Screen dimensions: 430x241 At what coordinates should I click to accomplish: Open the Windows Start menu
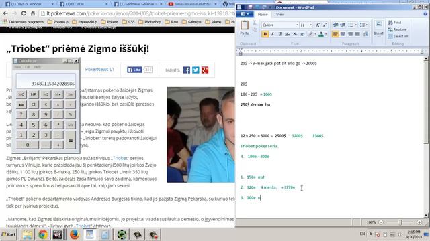coord(9,234)
